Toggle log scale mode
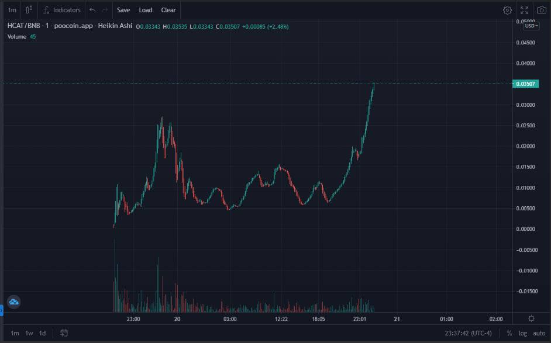This screenshot has height=343, width=551. click(x=522, y=333)
